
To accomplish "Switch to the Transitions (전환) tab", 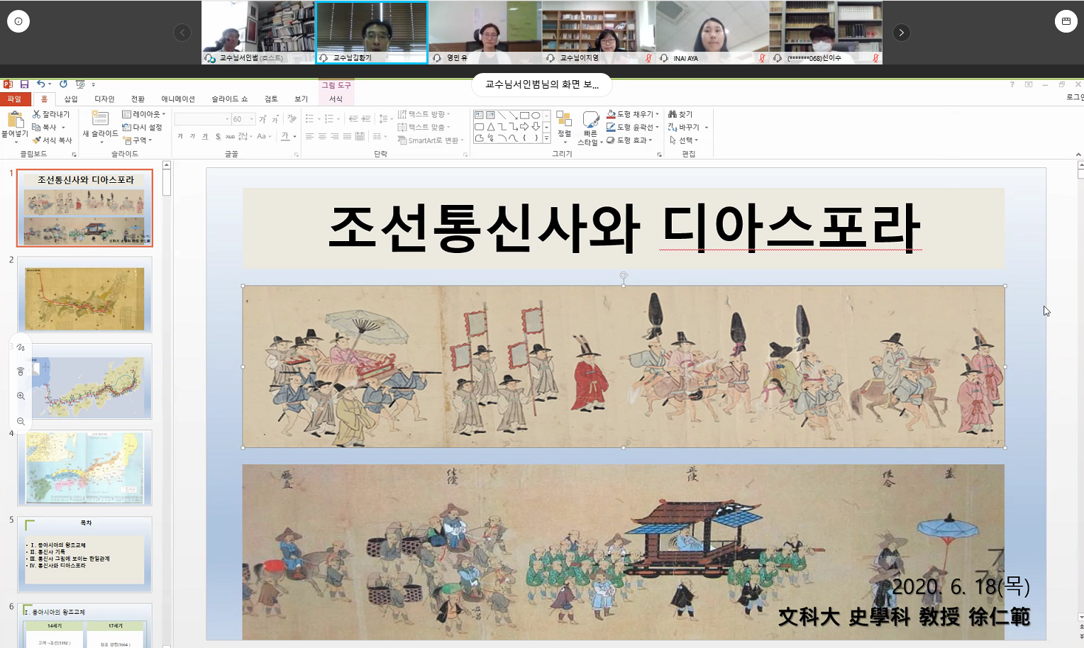I will click(x=138, y=99).
